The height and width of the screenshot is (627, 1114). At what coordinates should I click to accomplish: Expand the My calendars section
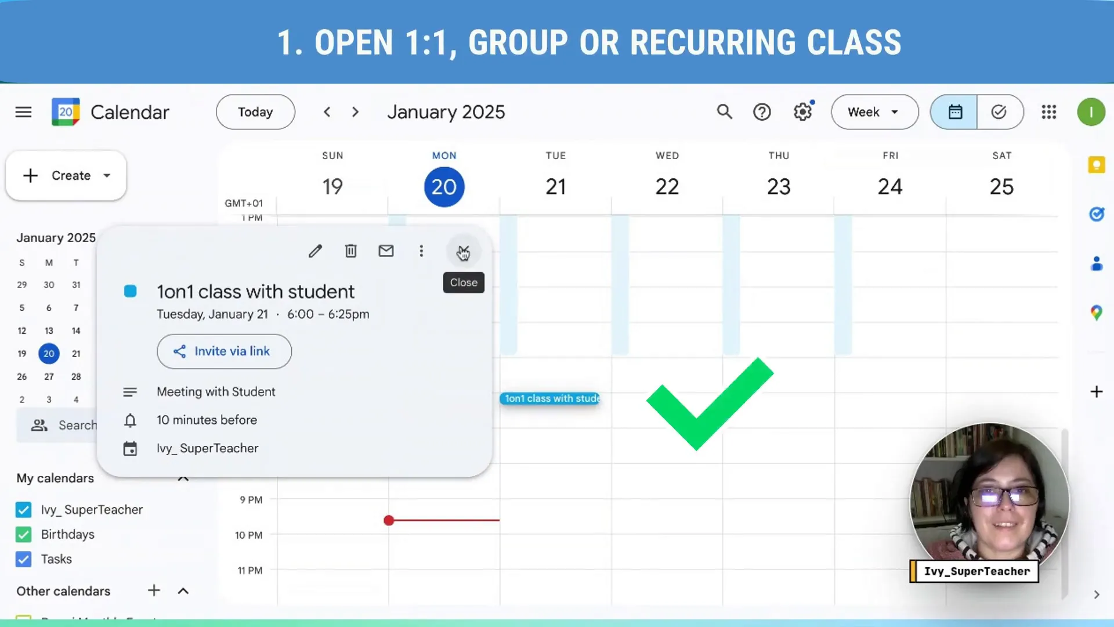(x=183, y=478)
